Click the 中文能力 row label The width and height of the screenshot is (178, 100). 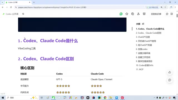pyautogui.click(x=24, y=86)
